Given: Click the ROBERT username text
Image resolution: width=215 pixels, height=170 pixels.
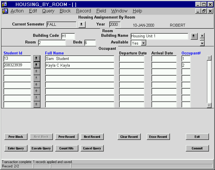Looking at the screenshot, I should click(x=177, y=25).
